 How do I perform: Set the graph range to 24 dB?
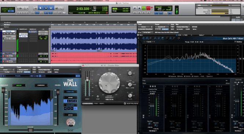click(x=197, y=42)
